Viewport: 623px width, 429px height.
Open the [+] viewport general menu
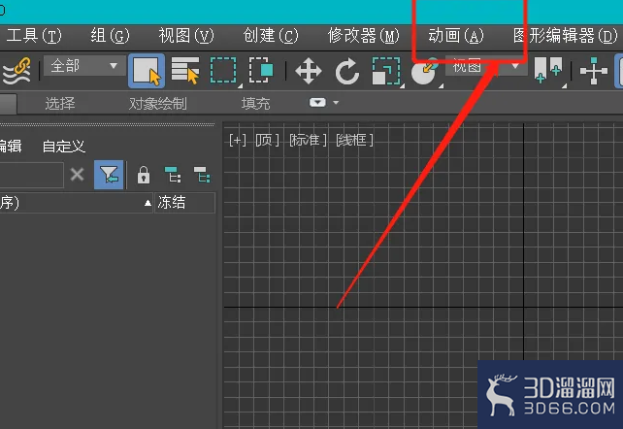coord(237,140)
